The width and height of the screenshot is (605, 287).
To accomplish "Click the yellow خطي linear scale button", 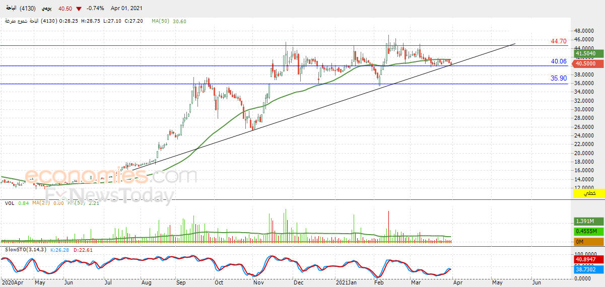I will point(589,193).
